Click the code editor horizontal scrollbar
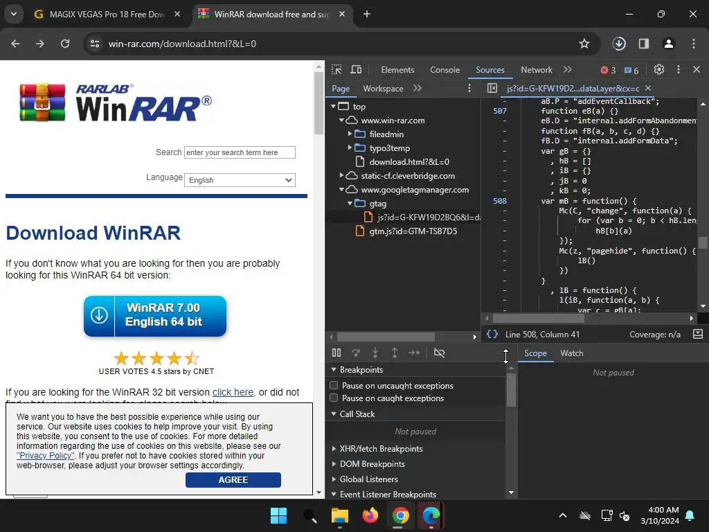709x532 pixels. point(538,319)
